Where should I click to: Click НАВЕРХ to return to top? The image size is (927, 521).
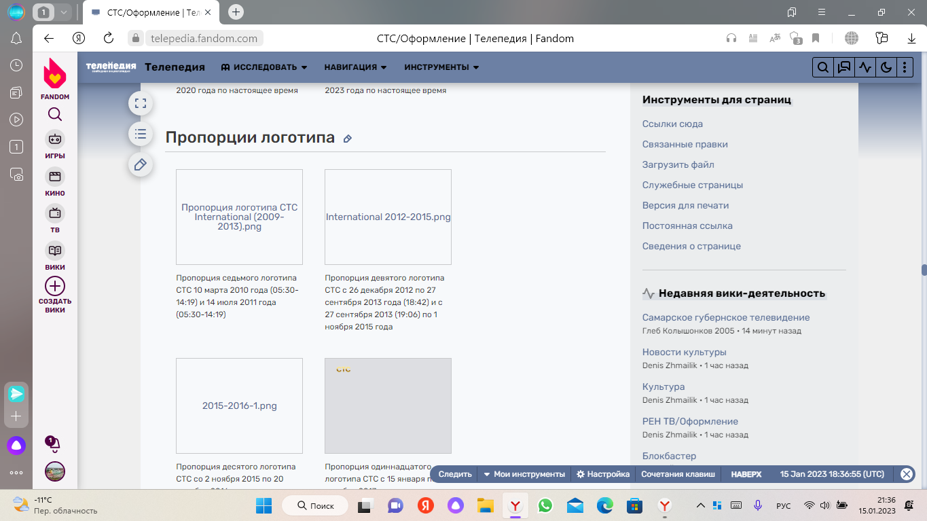click(x=746, y=474)
